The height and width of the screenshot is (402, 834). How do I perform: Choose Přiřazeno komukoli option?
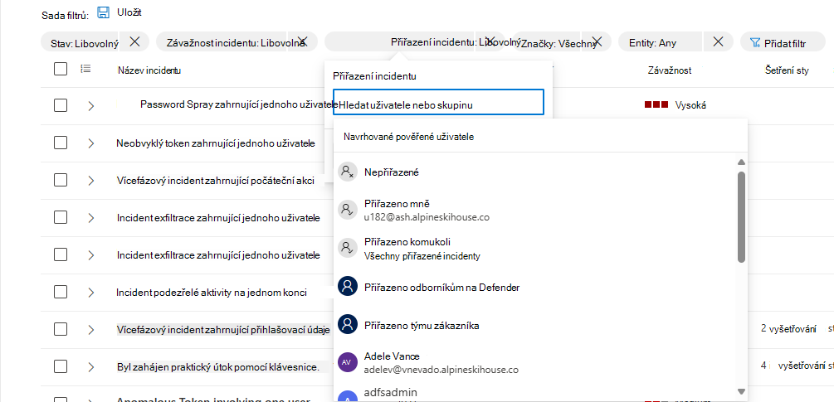534,248
